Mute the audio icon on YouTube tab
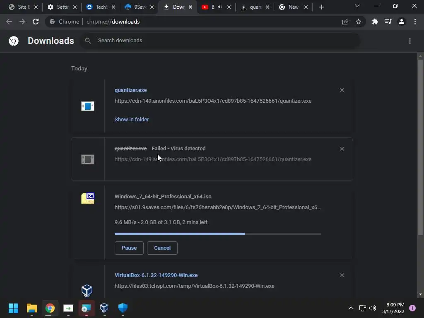 [220, 7]
